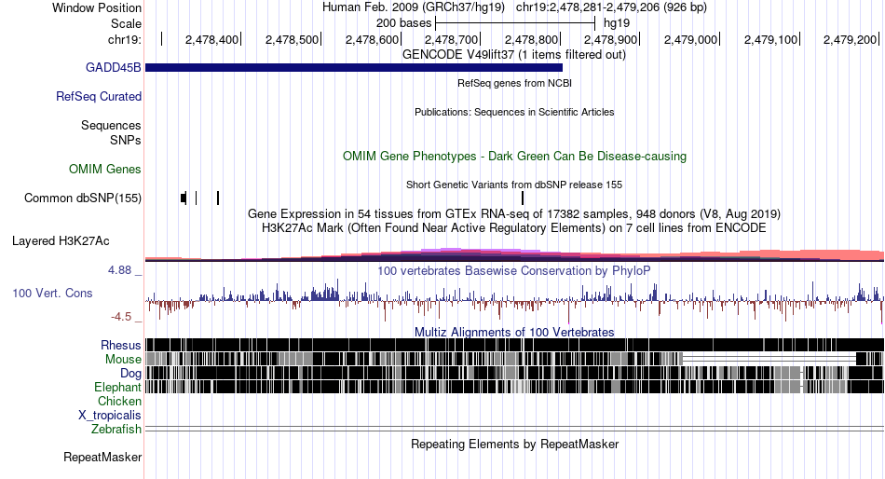Viewport: 885px width, 479px height.
Task: Click the chr19: ruler label
Action: (x=124, y=39)
